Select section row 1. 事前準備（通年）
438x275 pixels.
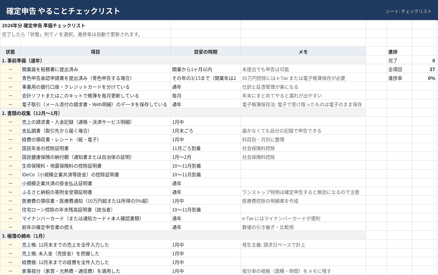tap(183, 60)
